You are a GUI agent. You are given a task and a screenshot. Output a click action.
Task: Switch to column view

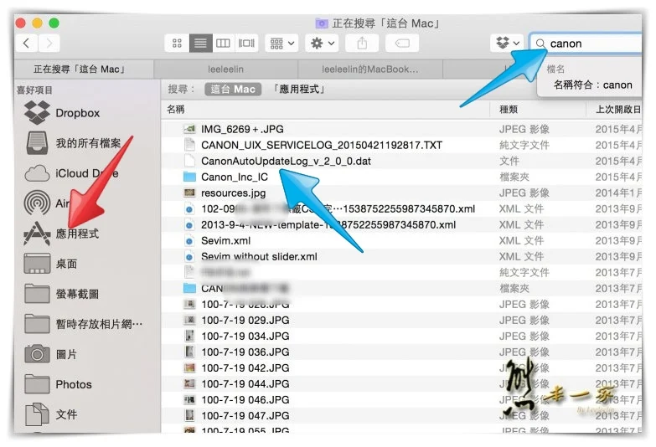(223, 43)
